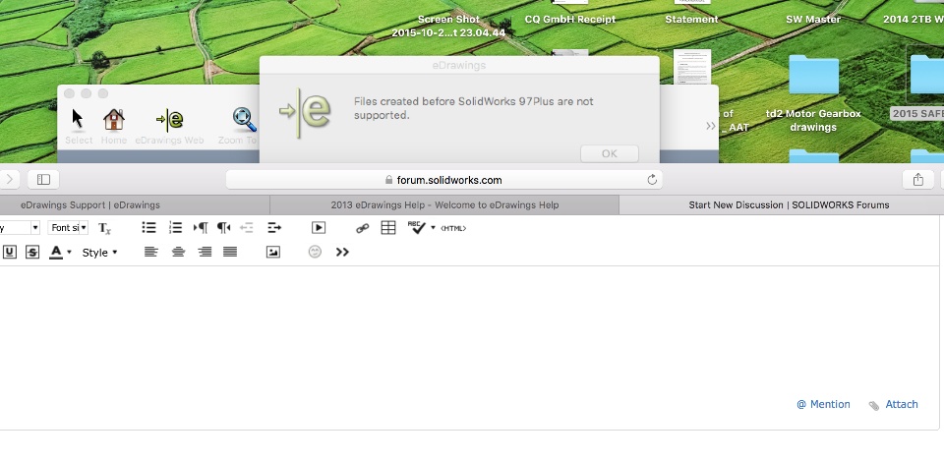This screenshot has height=461, width=944.
Task: Center align the text
Action: coord(178,252)
